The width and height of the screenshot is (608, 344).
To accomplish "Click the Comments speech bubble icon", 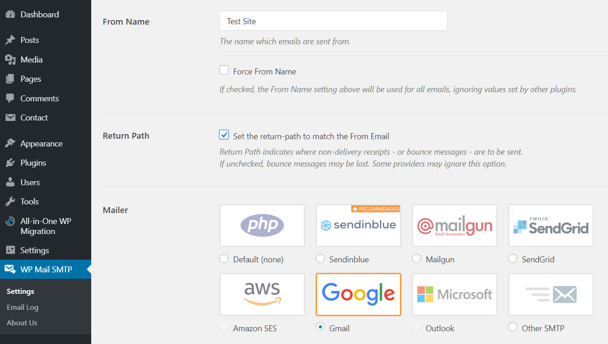I will [10, 99].
